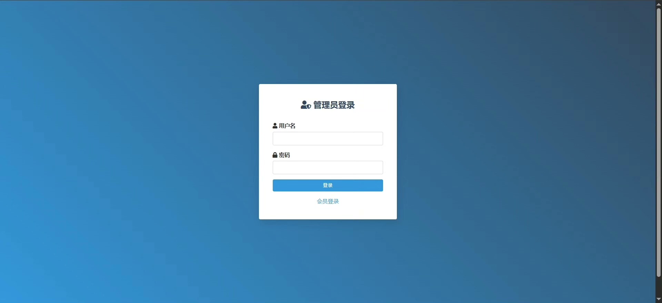Click blue background above the login card
The height and width of the screenshot is (303, 662).
[x=328, y=42]
